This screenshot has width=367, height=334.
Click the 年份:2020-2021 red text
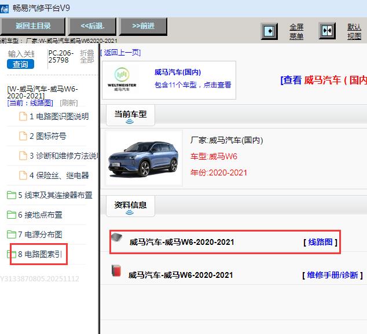[219, 172]
